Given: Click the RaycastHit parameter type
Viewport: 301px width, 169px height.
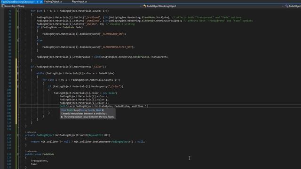Looking at the screenshot, I should point(95,135).
